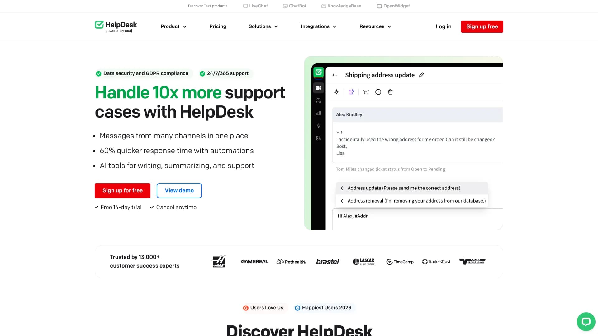Click the Happiest Users 2023 badge text
Screen dimensions: 598x336
point(327,308)
